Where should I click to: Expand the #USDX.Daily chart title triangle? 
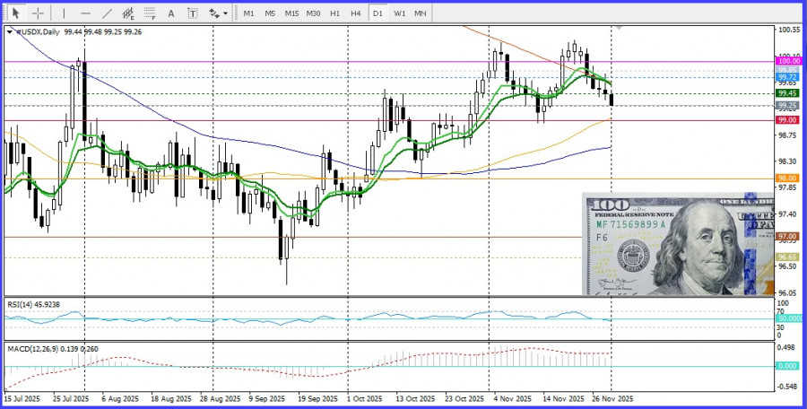(10, 30)
